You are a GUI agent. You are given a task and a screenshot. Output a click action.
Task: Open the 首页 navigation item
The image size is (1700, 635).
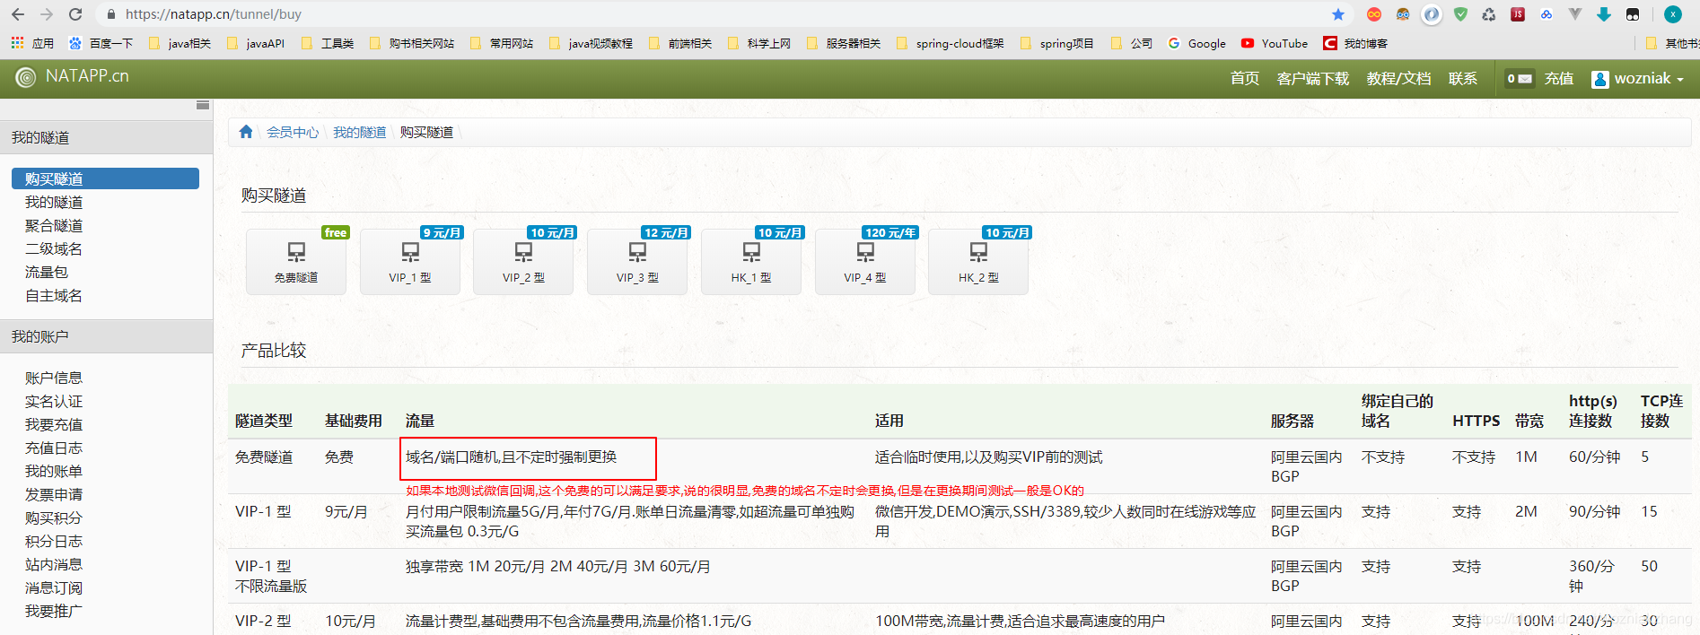click(1244, 79)
